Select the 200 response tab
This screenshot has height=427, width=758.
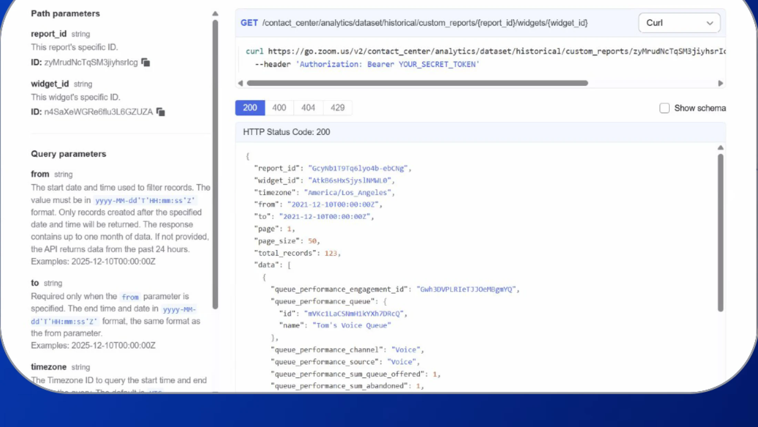pyautogui.click(x=250, y=108)
